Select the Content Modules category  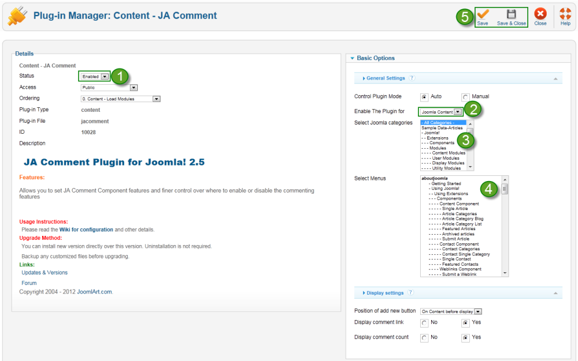click(x=443, y=153)
